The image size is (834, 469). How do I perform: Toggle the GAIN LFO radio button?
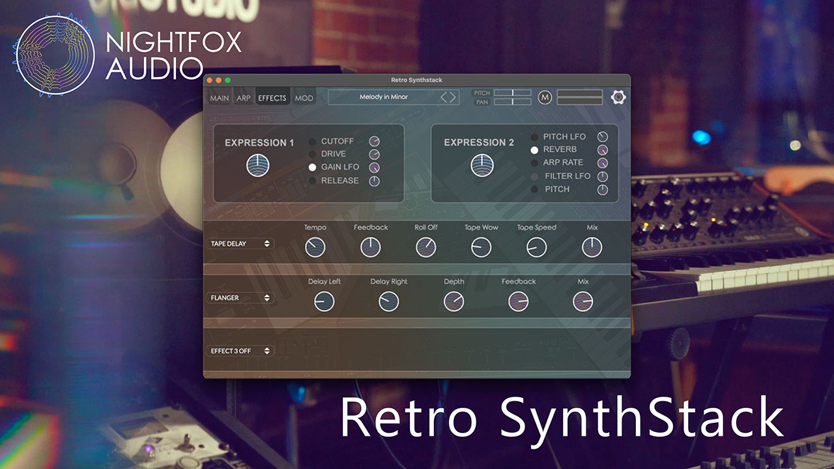[x=312, y=167]
